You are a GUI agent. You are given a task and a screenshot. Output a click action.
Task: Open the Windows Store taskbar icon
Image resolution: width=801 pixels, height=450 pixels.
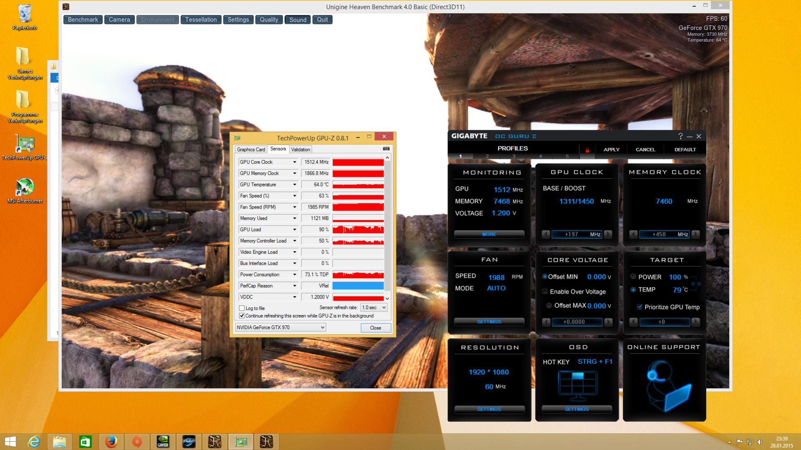click(x=85, y=442)
